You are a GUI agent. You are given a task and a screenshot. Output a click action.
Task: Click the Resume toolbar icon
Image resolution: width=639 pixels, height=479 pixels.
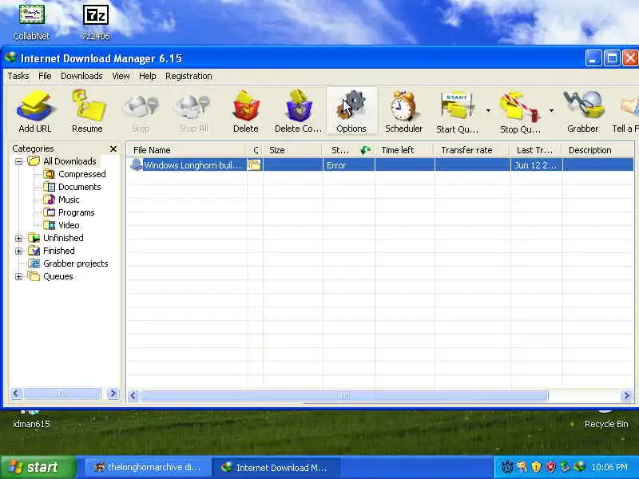(x=87, y=111)
